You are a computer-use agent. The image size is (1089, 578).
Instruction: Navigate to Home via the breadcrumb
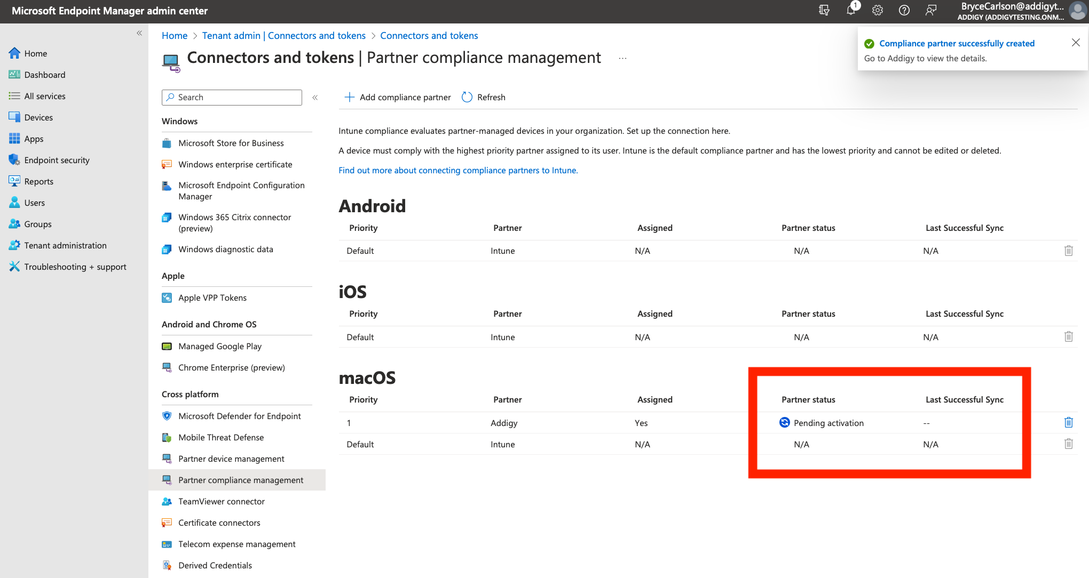(x=174, y=35)
